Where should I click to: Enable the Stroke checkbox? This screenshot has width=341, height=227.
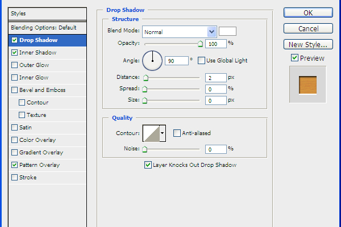[x=14, y=178]
